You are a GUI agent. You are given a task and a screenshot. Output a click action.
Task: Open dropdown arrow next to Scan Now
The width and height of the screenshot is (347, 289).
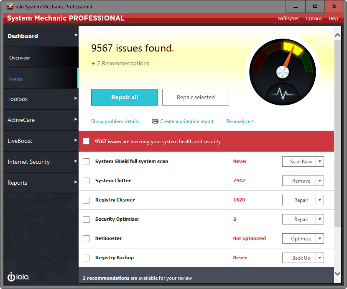pyautogui.click(x=320, y=162)
